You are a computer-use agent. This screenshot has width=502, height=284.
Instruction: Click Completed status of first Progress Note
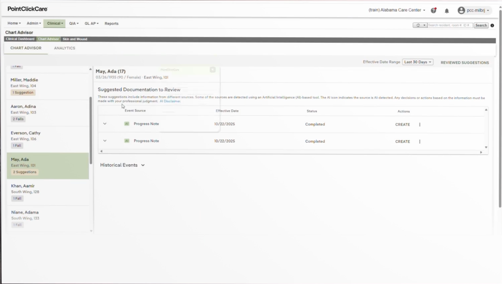pos(315,124)
